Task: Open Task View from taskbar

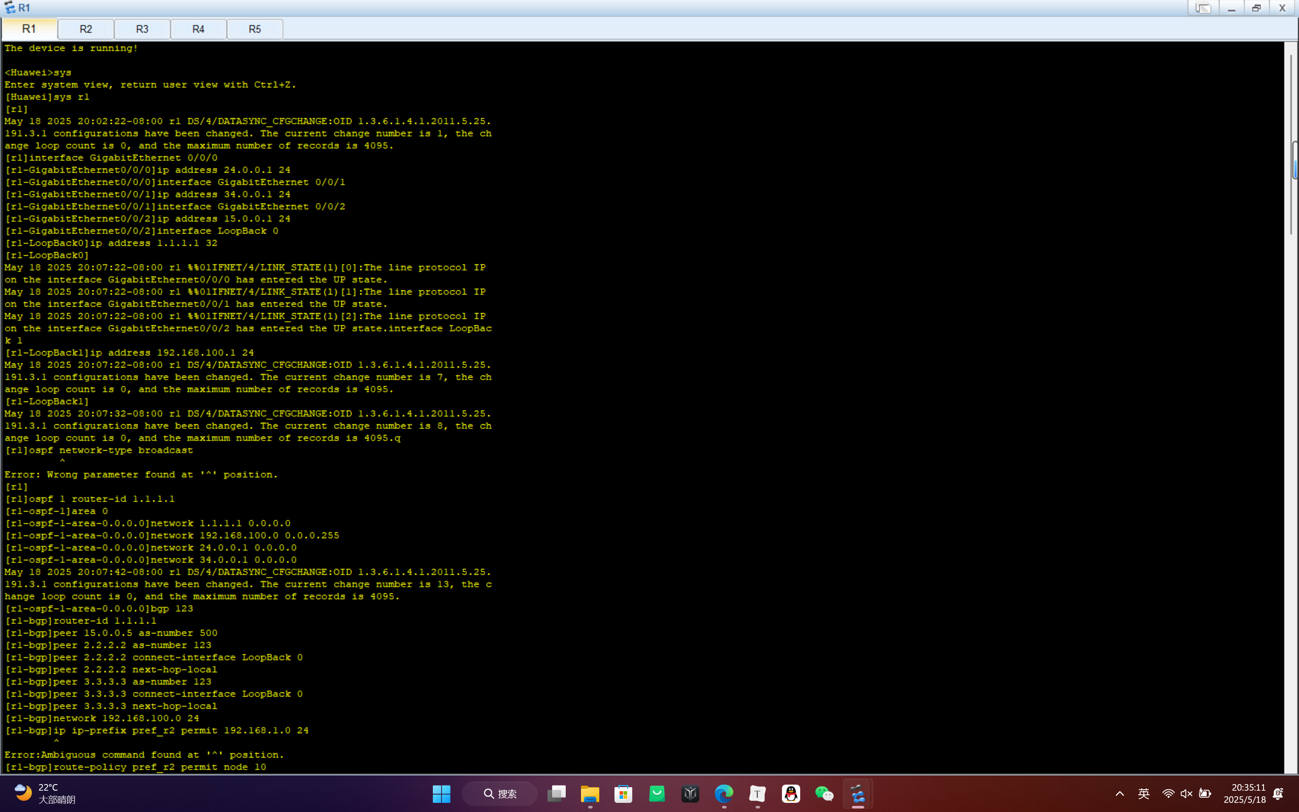Action: [556, 794]
